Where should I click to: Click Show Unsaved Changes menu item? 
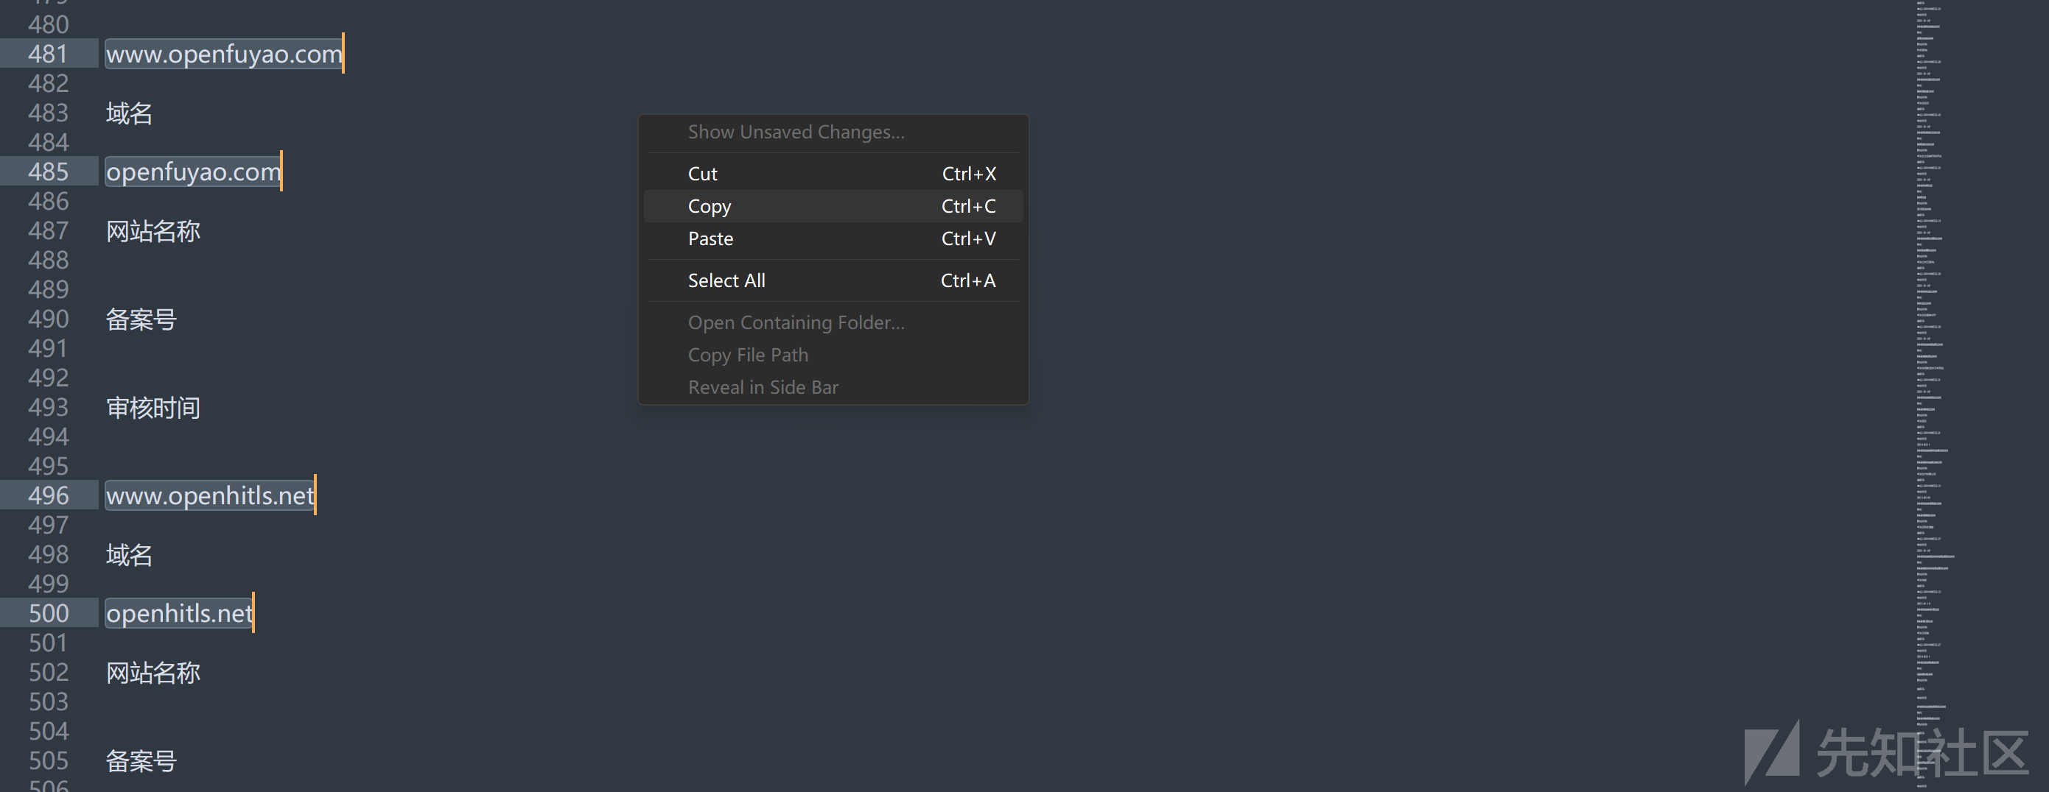tap(796, 132)
